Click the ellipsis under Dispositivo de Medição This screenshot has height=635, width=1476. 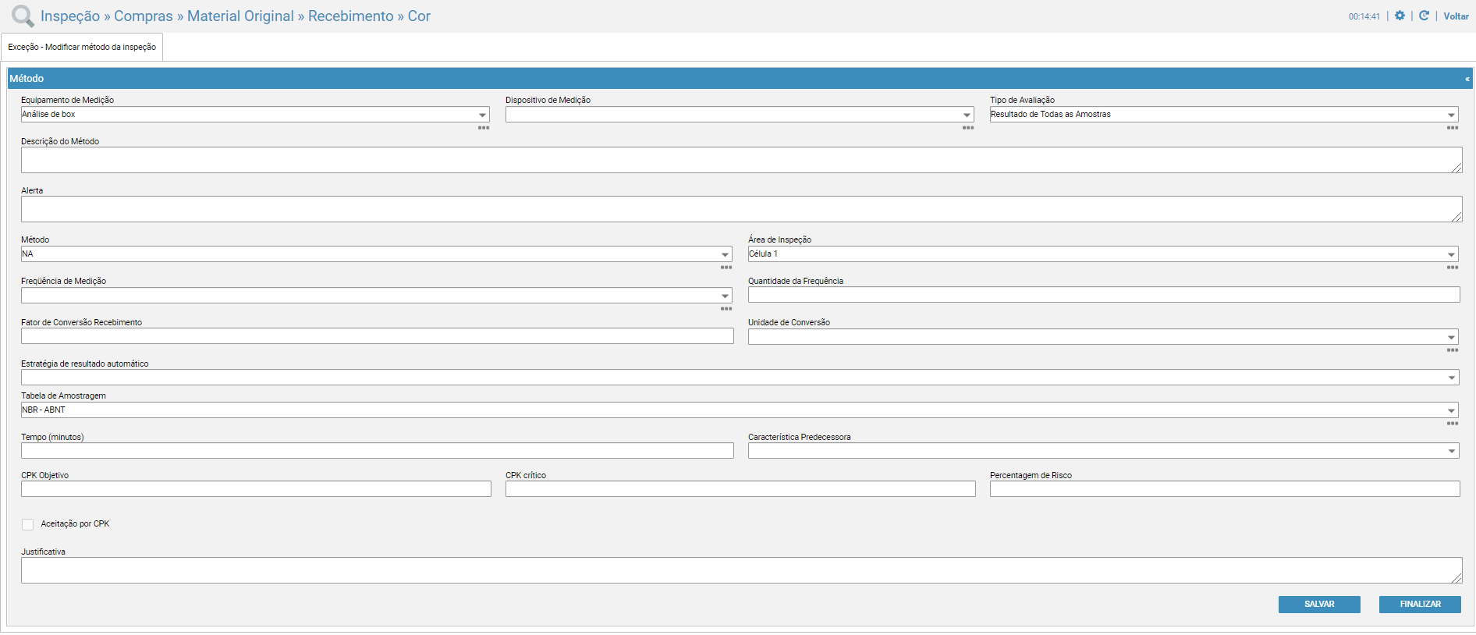click(x=968, y=128)
